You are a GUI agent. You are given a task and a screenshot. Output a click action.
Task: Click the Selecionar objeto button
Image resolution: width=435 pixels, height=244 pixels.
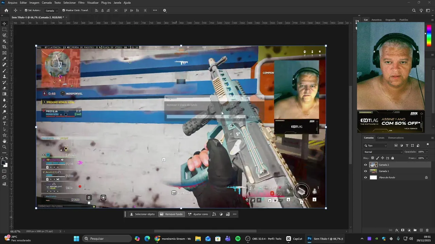pos(142,214)
